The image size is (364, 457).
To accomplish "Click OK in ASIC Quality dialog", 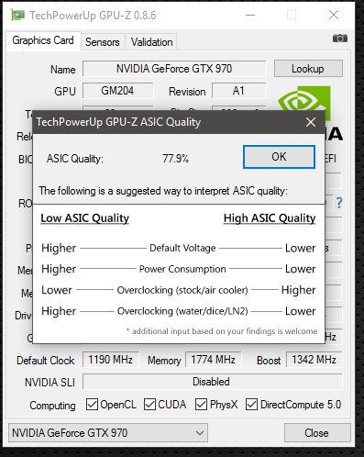I will coord(279,157).
